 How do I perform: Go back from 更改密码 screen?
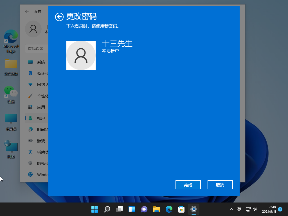point(59,17)
